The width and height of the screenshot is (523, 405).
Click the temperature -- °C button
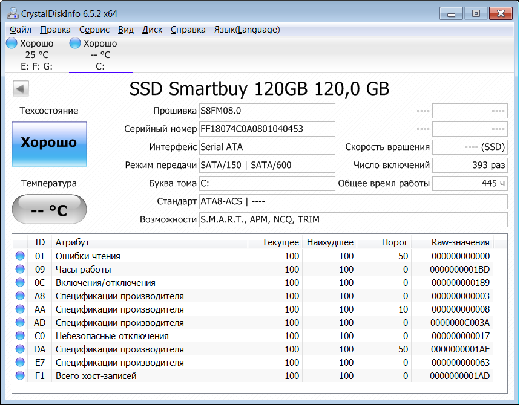[49, 210]
